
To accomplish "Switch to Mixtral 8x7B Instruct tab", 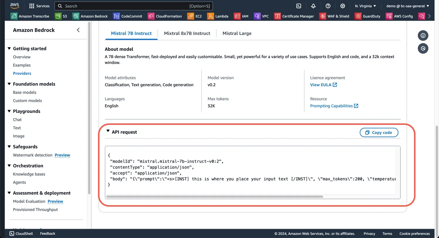I will coord(187,33).
